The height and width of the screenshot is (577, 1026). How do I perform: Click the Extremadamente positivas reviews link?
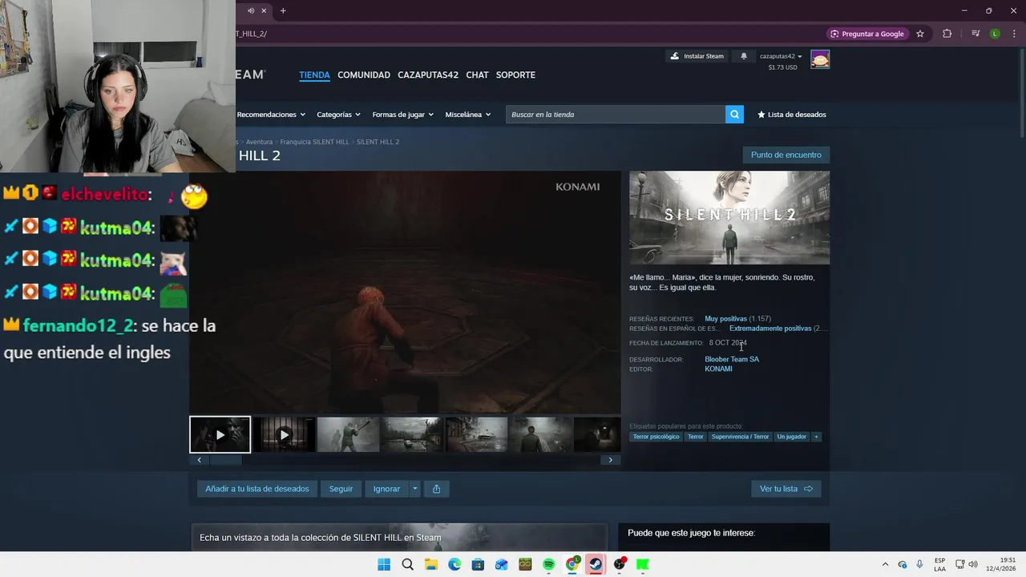(x=770, y=329)
